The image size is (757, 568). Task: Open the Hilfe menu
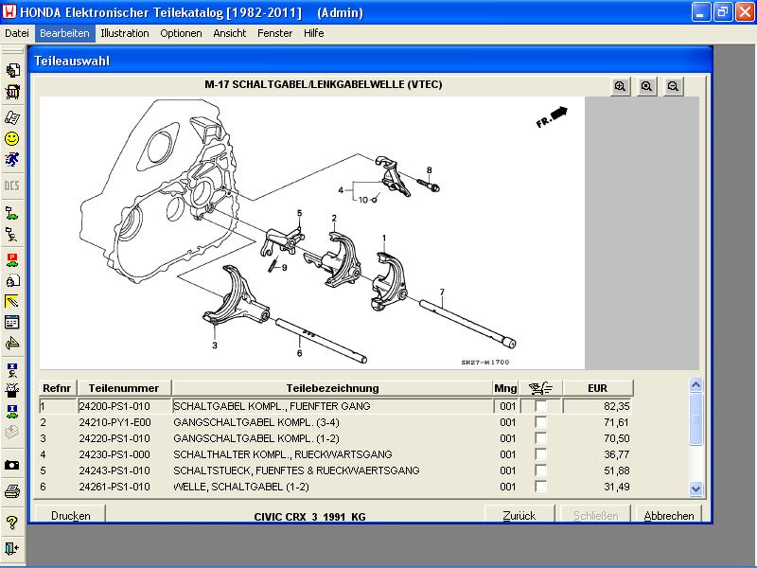click(314, 33)
